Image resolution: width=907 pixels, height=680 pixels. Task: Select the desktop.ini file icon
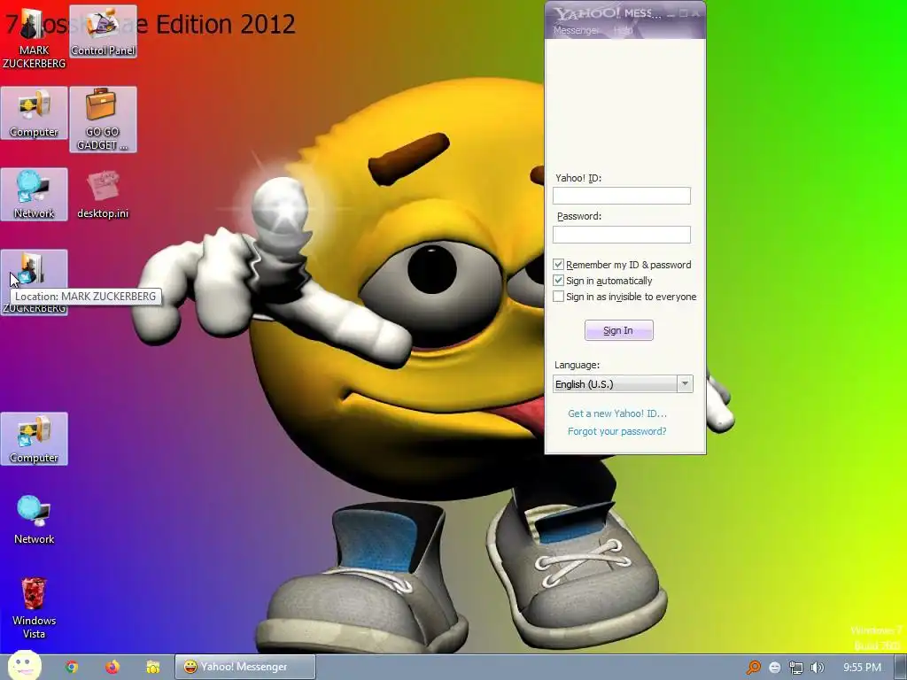tap(103, 195)
